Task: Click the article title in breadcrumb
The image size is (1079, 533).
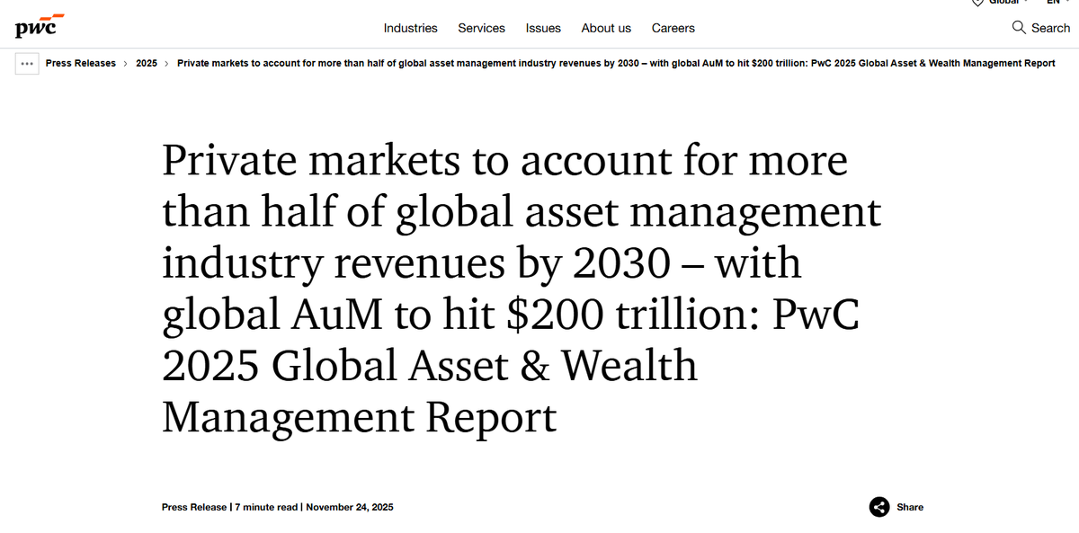Action: coord(616,64)
